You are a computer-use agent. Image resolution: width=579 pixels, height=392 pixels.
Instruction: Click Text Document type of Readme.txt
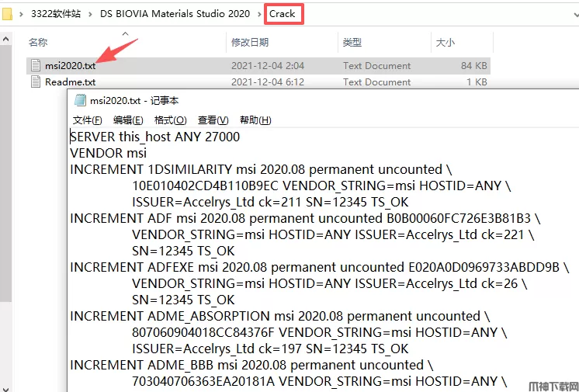[376, 82]
